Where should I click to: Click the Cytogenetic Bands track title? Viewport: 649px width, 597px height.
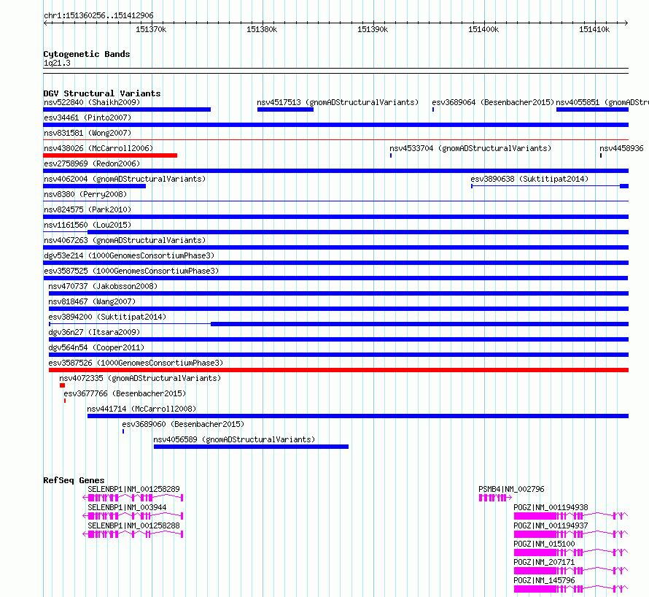pos(87,54)
